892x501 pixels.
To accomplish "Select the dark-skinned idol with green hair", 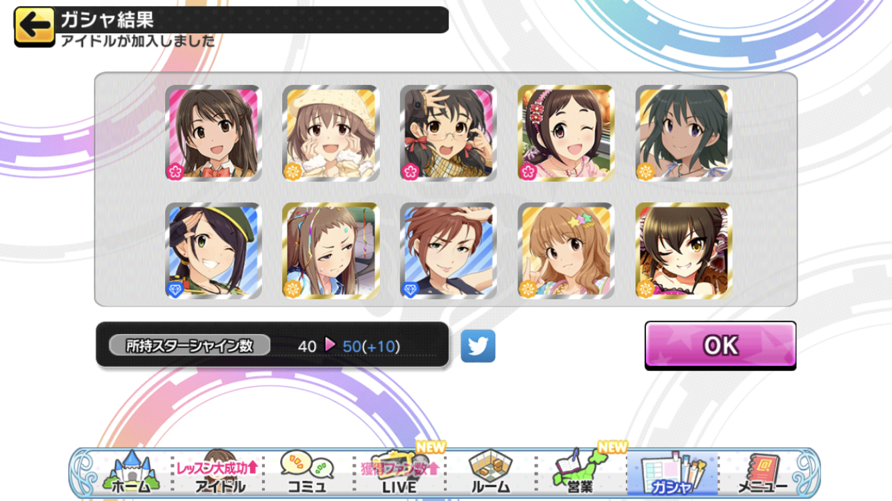I will [684, 133].
